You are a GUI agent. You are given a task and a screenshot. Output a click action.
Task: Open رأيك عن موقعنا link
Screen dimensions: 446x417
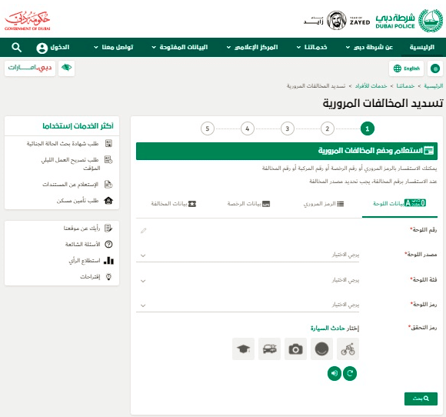pos(82,228)
